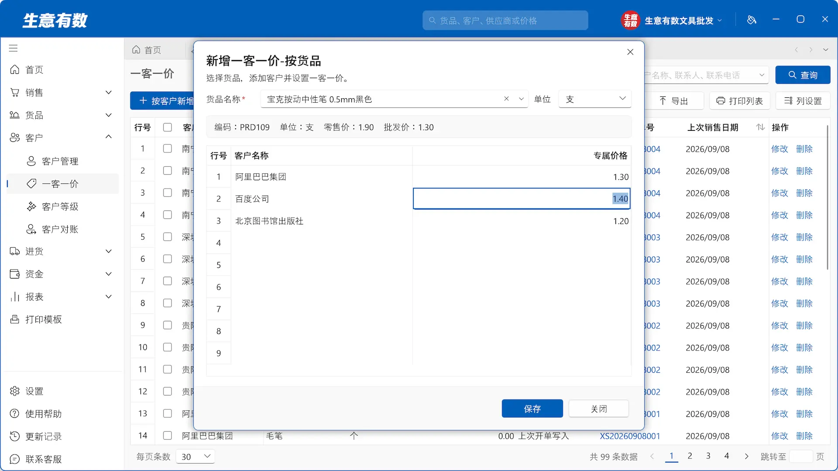Open 生意有数文具批发 account dropdown
The height and width of the screenshot is (471, 838).
(672, 21)
